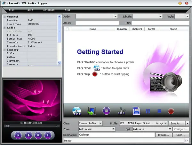Click dropdown arrow next to Save As

[188, 123]
